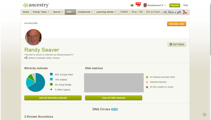This screenshot has width=211, height=120.
Task: Open the Linked to Randall Jeffrey Seaver link
Action: click(x=44, y=58)
